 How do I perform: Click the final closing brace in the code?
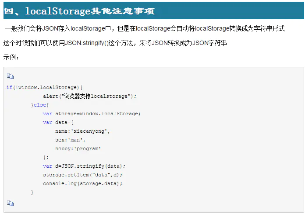tap(32, 192)
